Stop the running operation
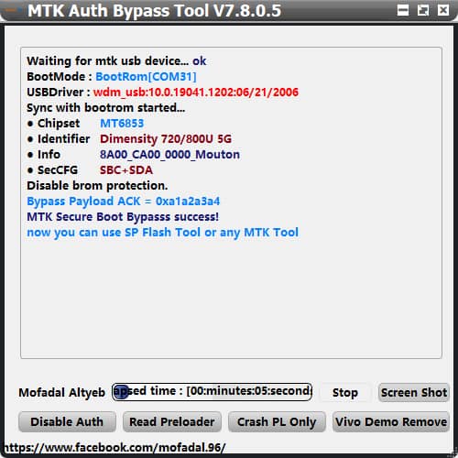 [345, 392]
